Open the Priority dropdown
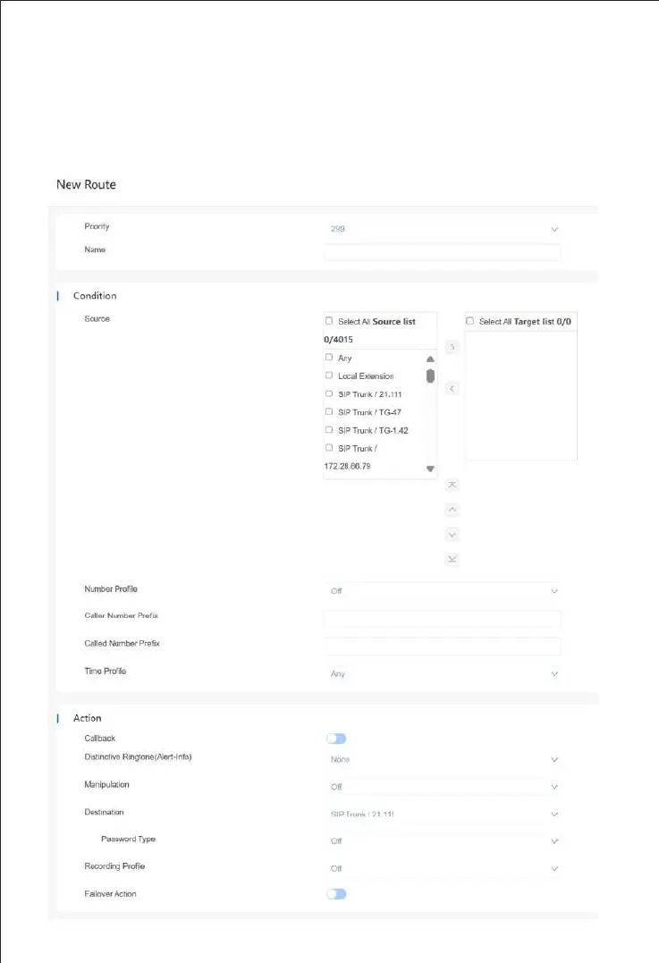Image resolution: width=659 pixels, height=963 pixels. [443, 229]
